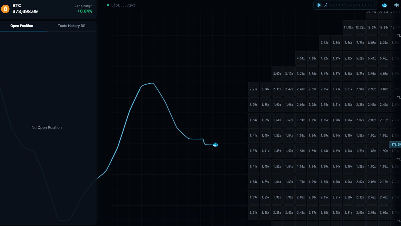401x226 pixels.
Task: Tap the 3.47x multiplier box
Action: pos(324,74)
